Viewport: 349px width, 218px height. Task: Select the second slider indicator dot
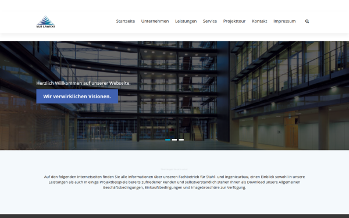174,140
